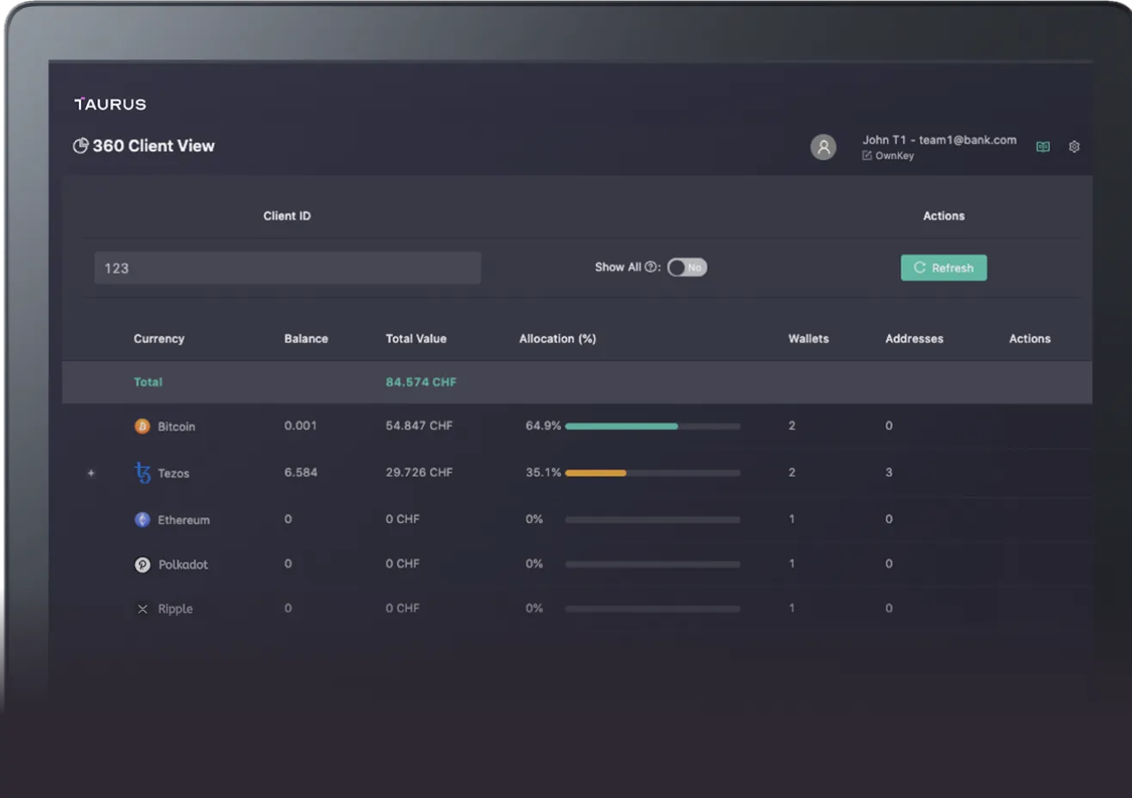Screen dimensions: 1132x798
Task: Click the Tezos currency icon
Action: [143, 473]
